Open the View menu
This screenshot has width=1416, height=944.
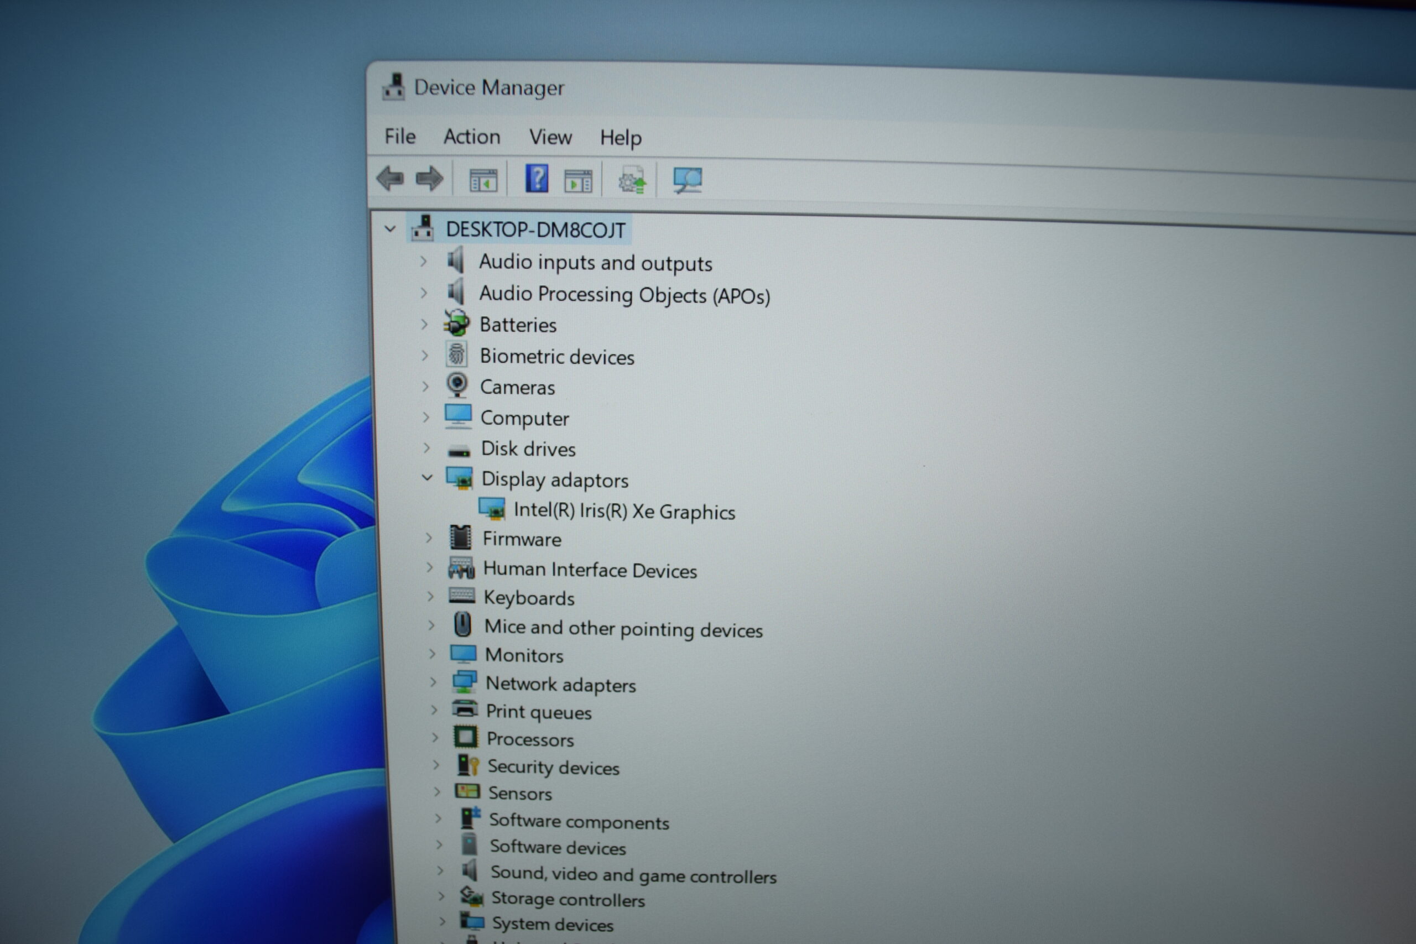pos(550,137)
